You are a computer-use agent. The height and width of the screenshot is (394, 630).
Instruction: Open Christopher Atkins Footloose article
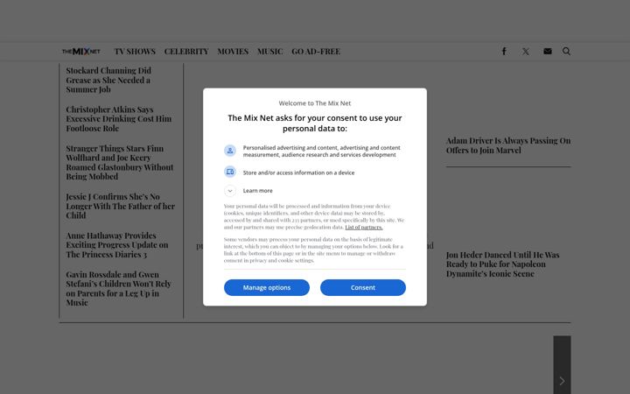[118, 119]
